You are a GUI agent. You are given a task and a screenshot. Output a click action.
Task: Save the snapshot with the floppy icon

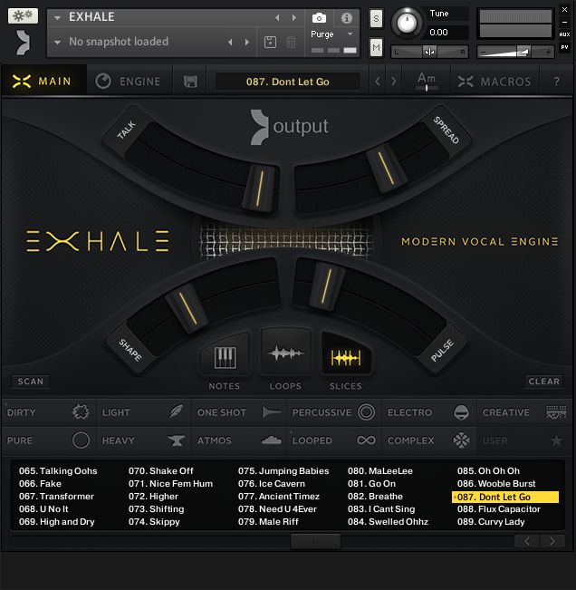pyautogui.click(x=270, y=42)
